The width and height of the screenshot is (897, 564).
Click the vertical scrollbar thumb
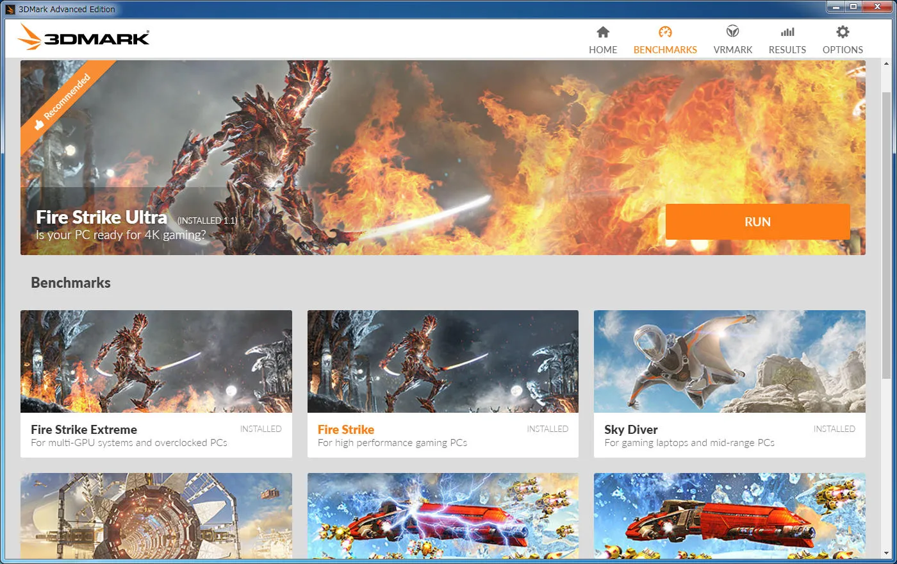click(x=887, y=234)
